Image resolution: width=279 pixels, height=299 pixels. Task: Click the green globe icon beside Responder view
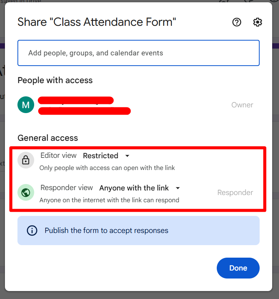26,193
